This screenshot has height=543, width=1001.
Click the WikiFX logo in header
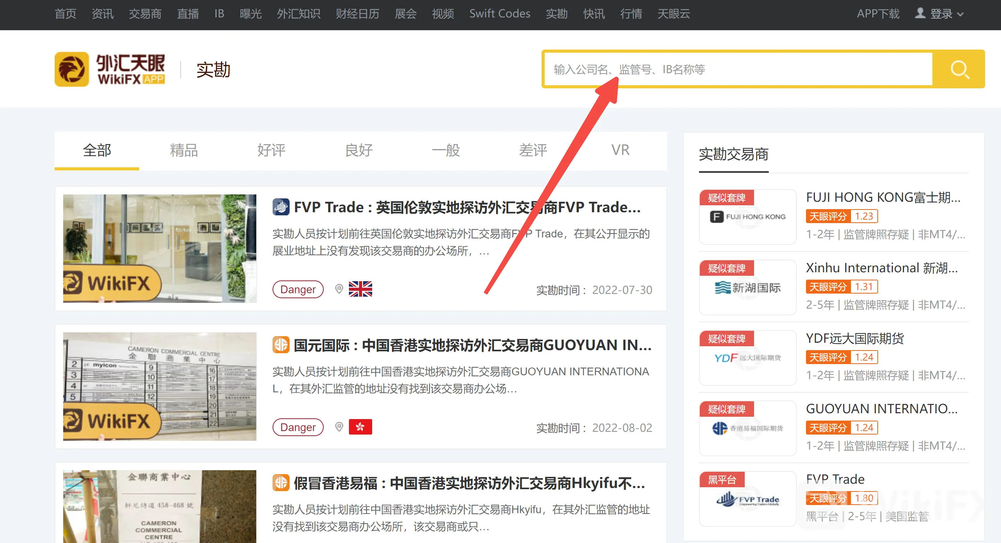(110, 69)
